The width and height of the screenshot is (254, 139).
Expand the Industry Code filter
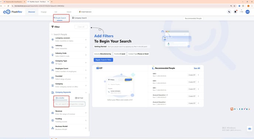pyautogui.click(x=86, y=55)
